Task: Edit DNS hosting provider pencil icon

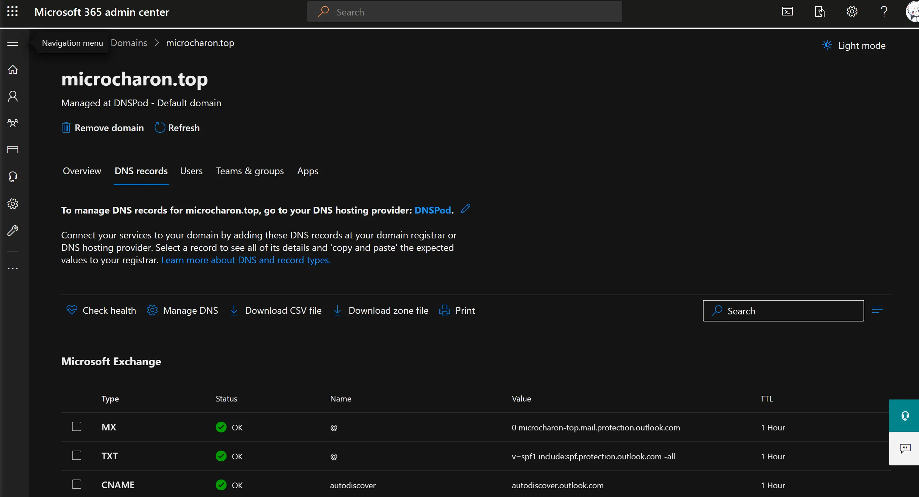Action: pos(465,209)
